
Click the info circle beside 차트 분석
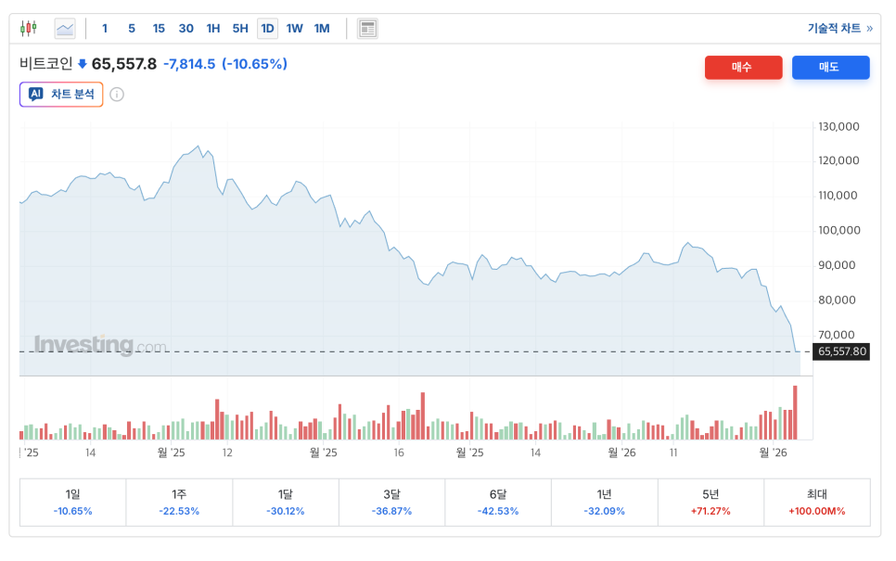click(x=117, y=95)
